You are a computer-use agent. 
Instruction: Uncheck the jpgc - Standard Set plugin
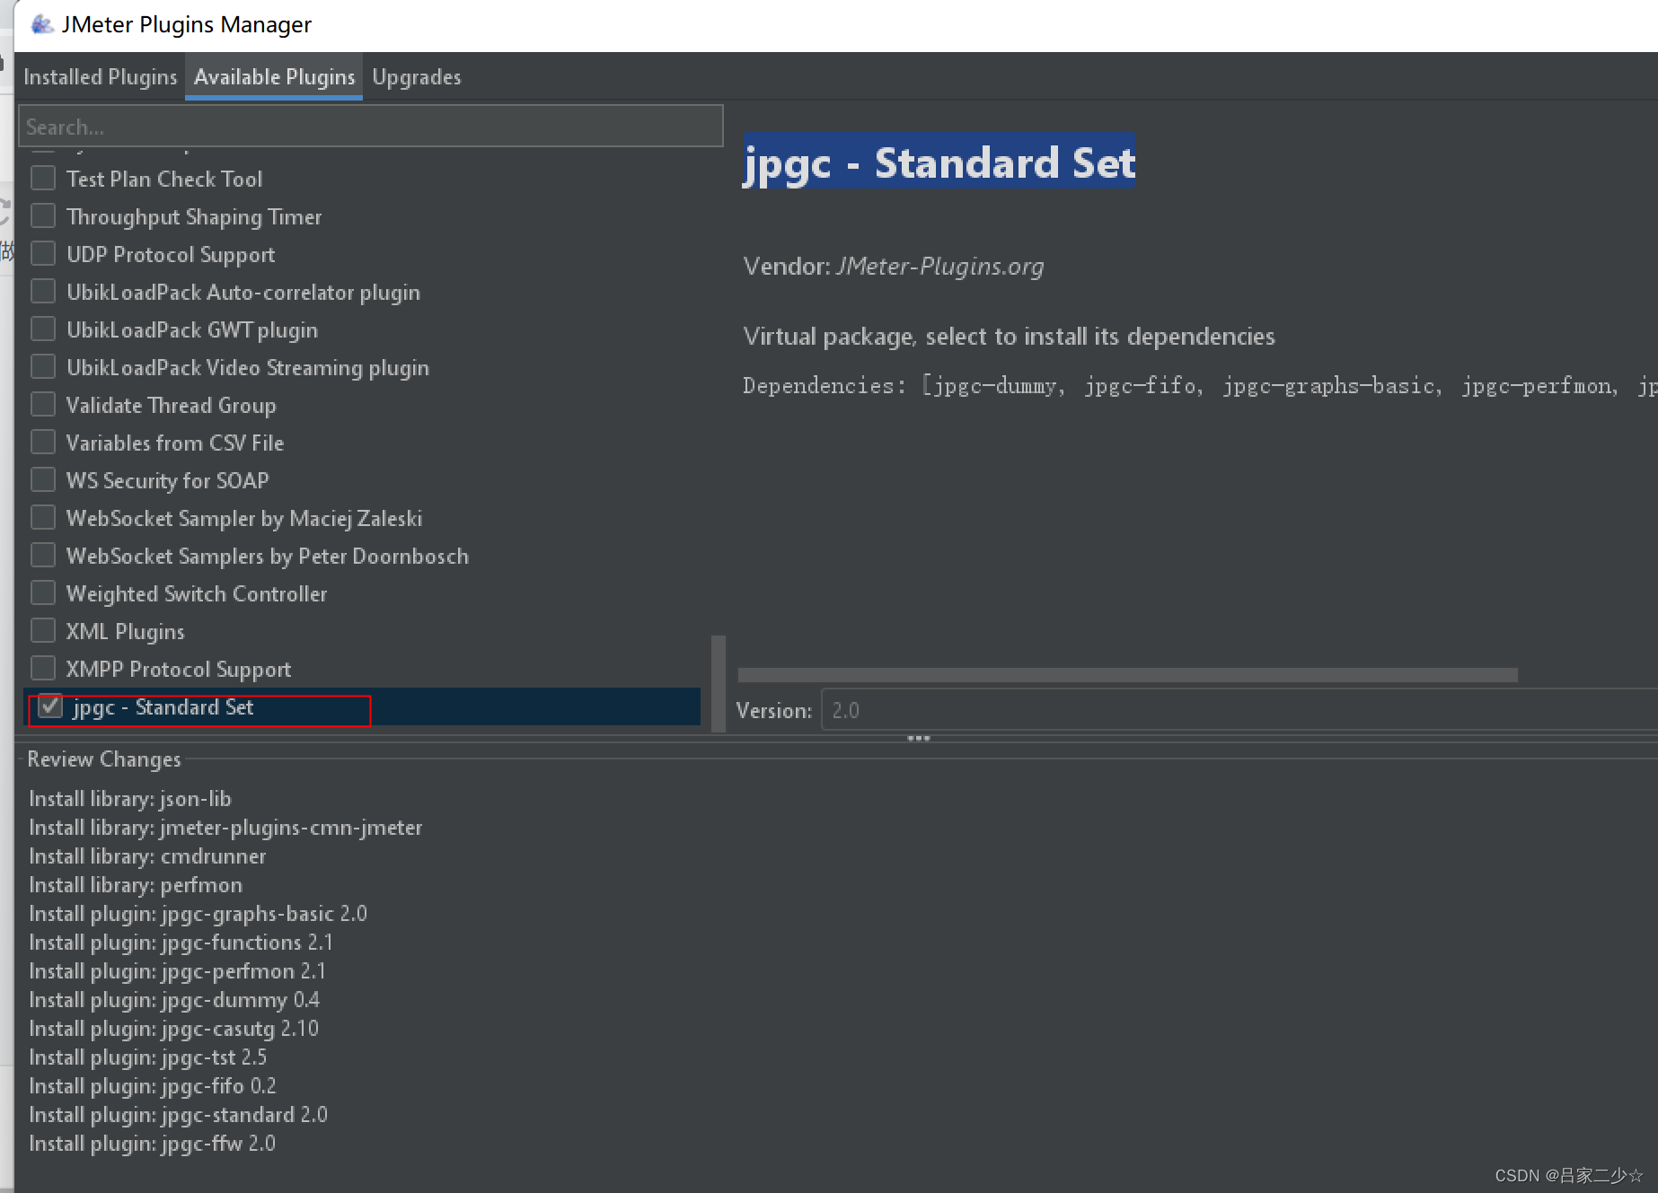click(49, 707)
